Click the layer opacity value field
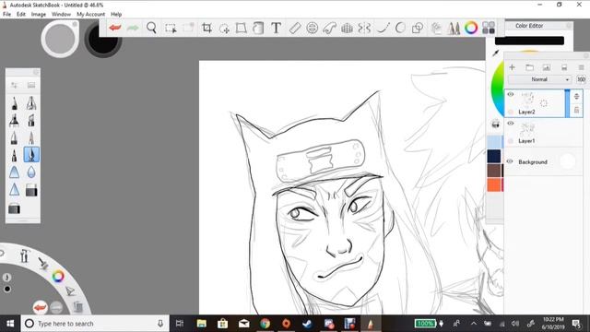 (x=582, y=79)
